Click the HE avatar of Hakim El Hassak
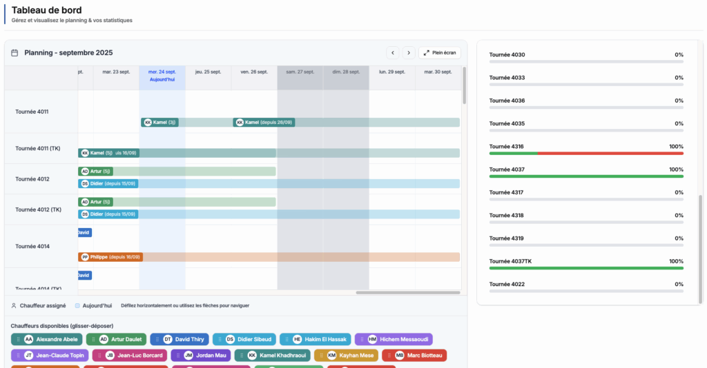 point(297,339)
